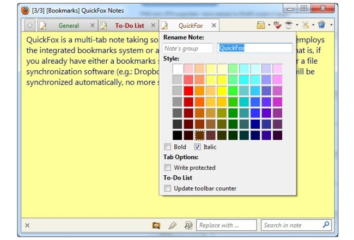Click the star wand toolbar icon

306,25
